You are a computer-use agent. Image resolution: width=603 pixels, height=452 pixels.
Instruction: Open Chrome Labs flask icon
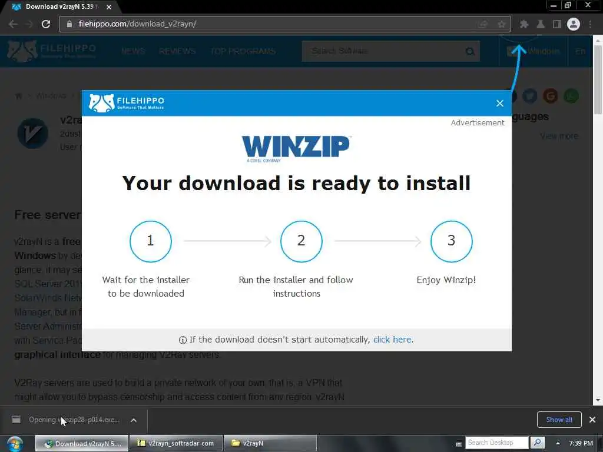(541, 24)
